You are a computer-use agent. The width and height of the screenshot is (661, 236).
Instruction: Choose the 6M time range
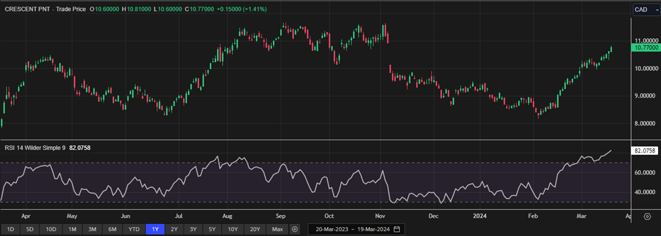coord(112,229)
